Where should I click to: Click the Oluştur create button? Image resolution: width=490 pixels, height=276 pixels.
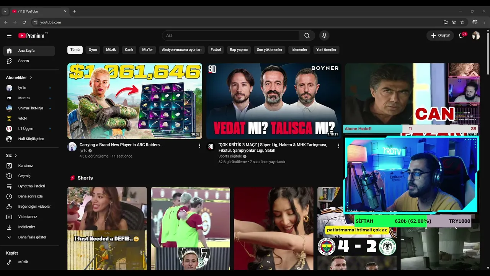(440, 36)
